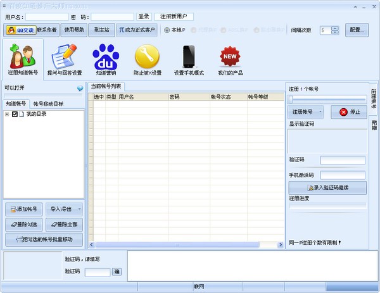Click the 注册新用户 button
380x293 pixels.
(x=174, y=16)
